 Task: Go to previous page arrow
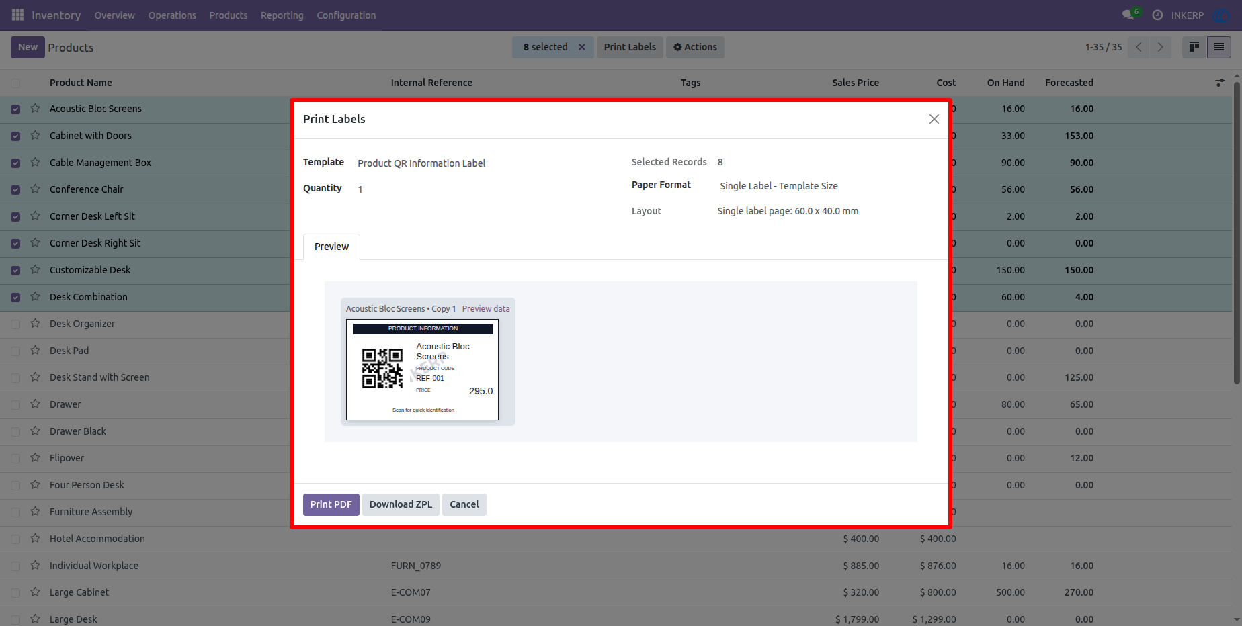pos(1138,47)
